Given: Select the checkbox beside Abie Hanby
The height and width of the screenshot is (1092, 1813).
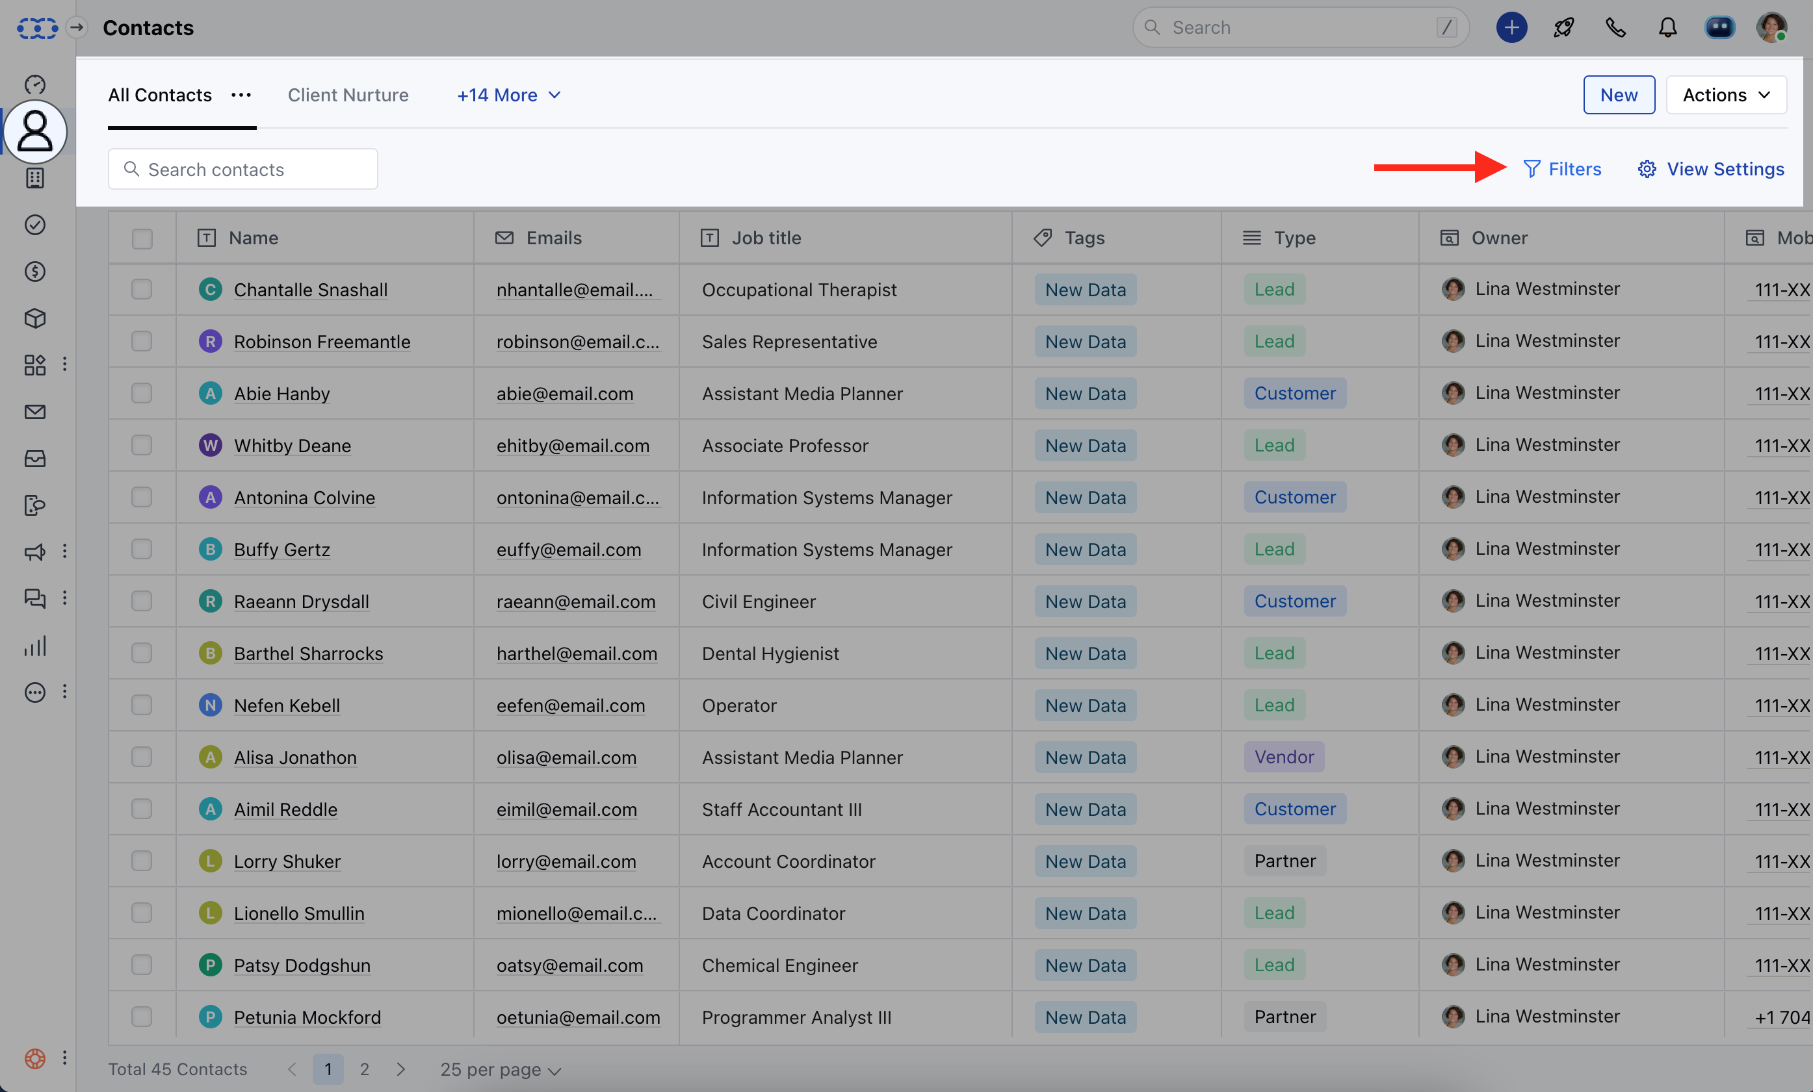Looking at the screenshot, I should tap(141, 394).
